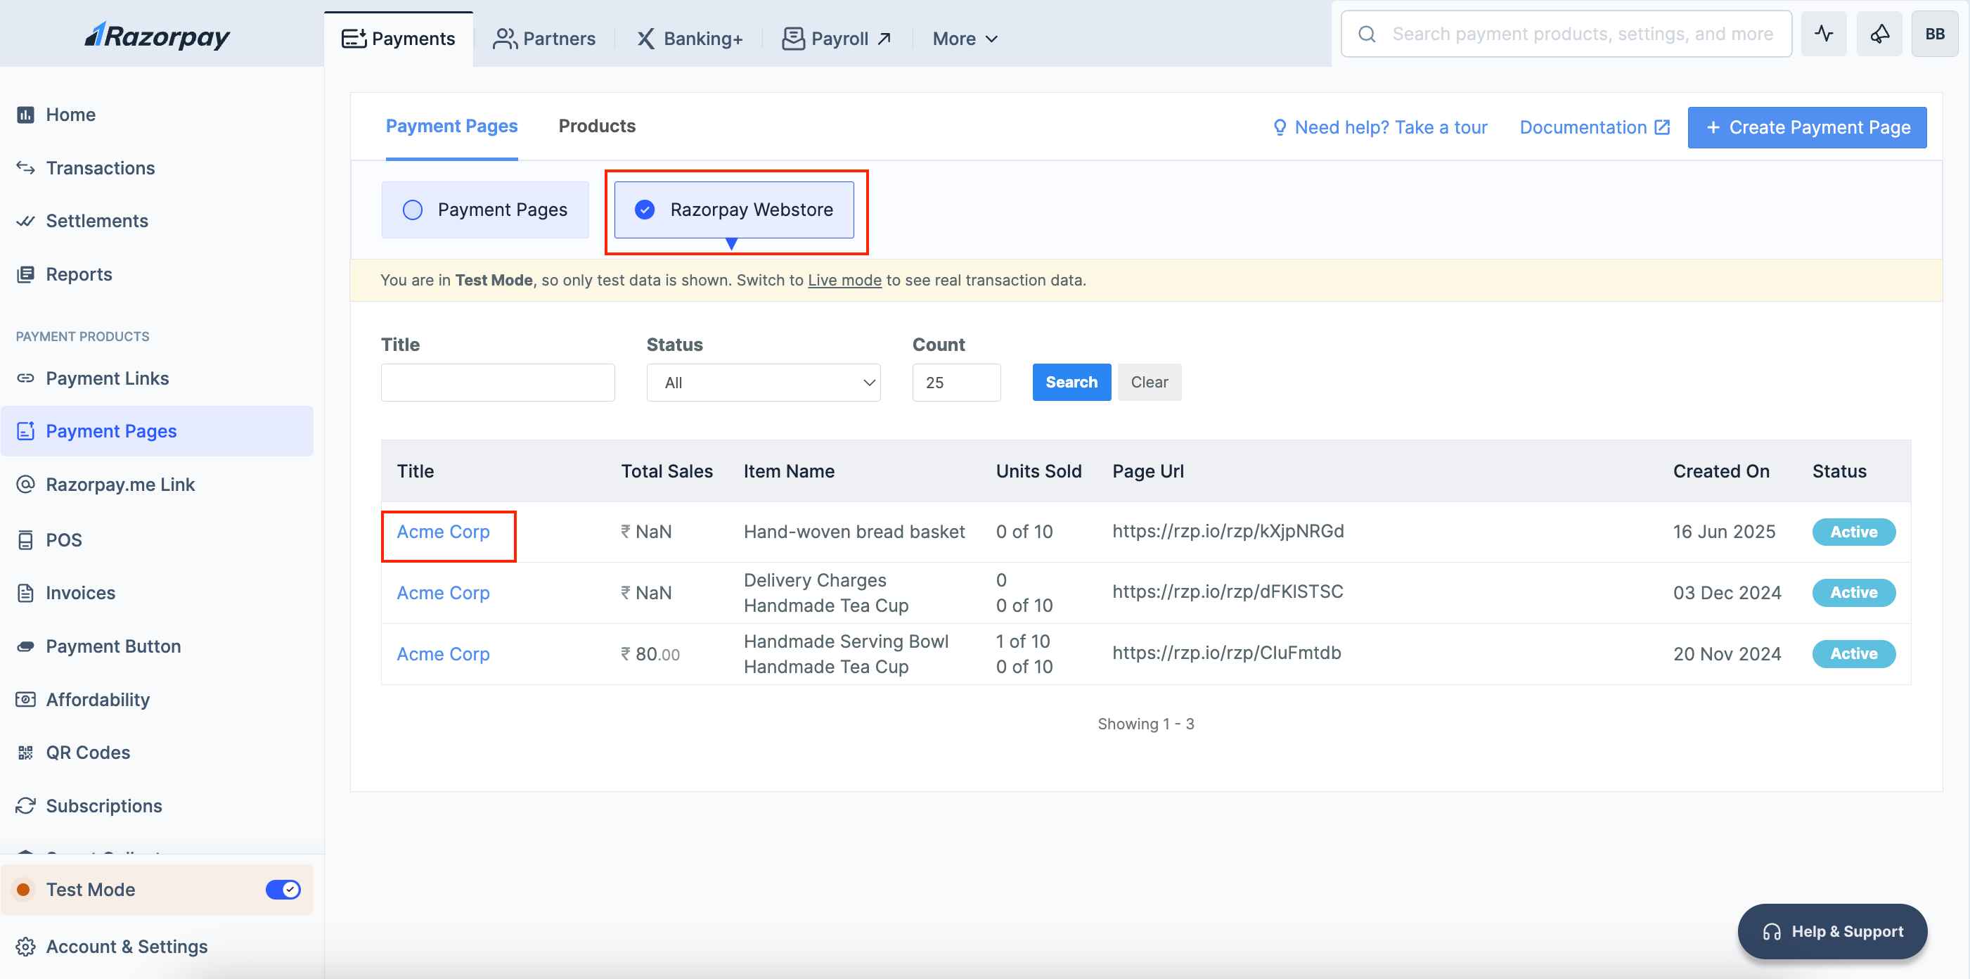1970x979 pixels.
Task: Switch to the Products tab
Action: point(596,126)
